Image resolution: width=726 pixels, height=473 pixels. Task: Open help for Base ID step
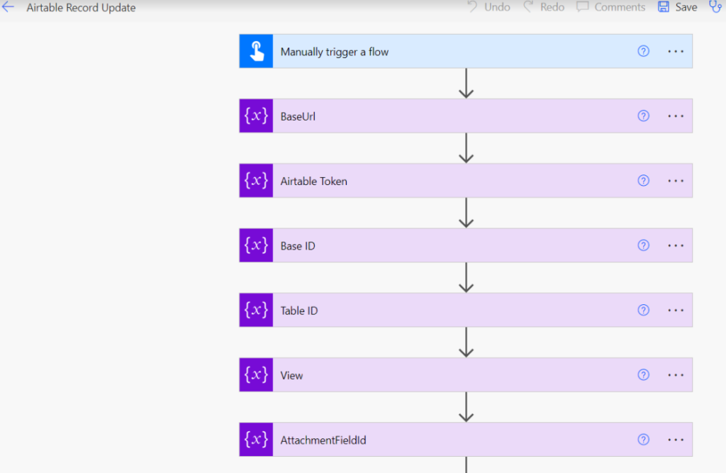[643, 245]
